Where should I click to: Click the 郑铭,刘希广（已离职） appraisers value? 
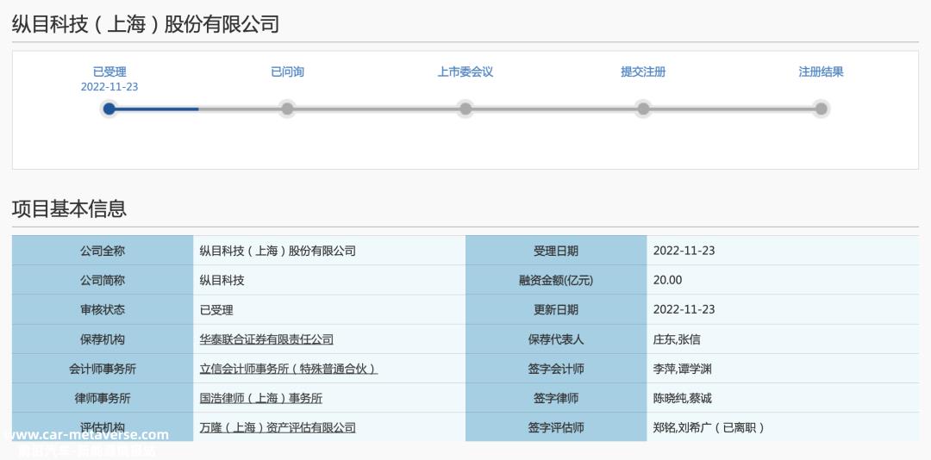coord(709,427)
